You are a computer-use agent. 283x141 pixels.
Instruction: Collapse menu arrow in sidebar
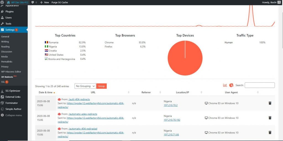point(2,115)
